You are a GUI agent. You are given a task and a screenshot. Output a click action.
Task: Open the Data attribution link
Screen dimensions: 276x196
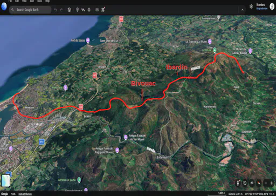pos(25,194)
